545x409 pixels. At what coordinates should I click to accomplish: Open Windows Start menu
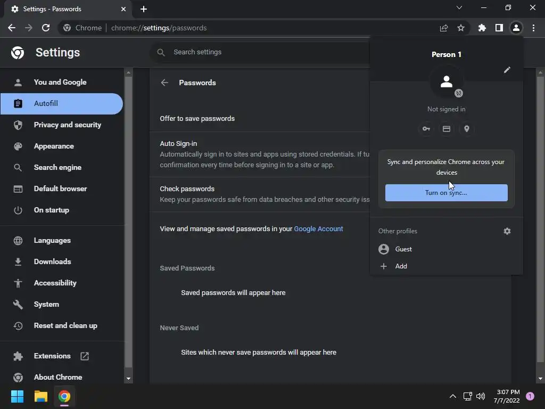point(17,396)
